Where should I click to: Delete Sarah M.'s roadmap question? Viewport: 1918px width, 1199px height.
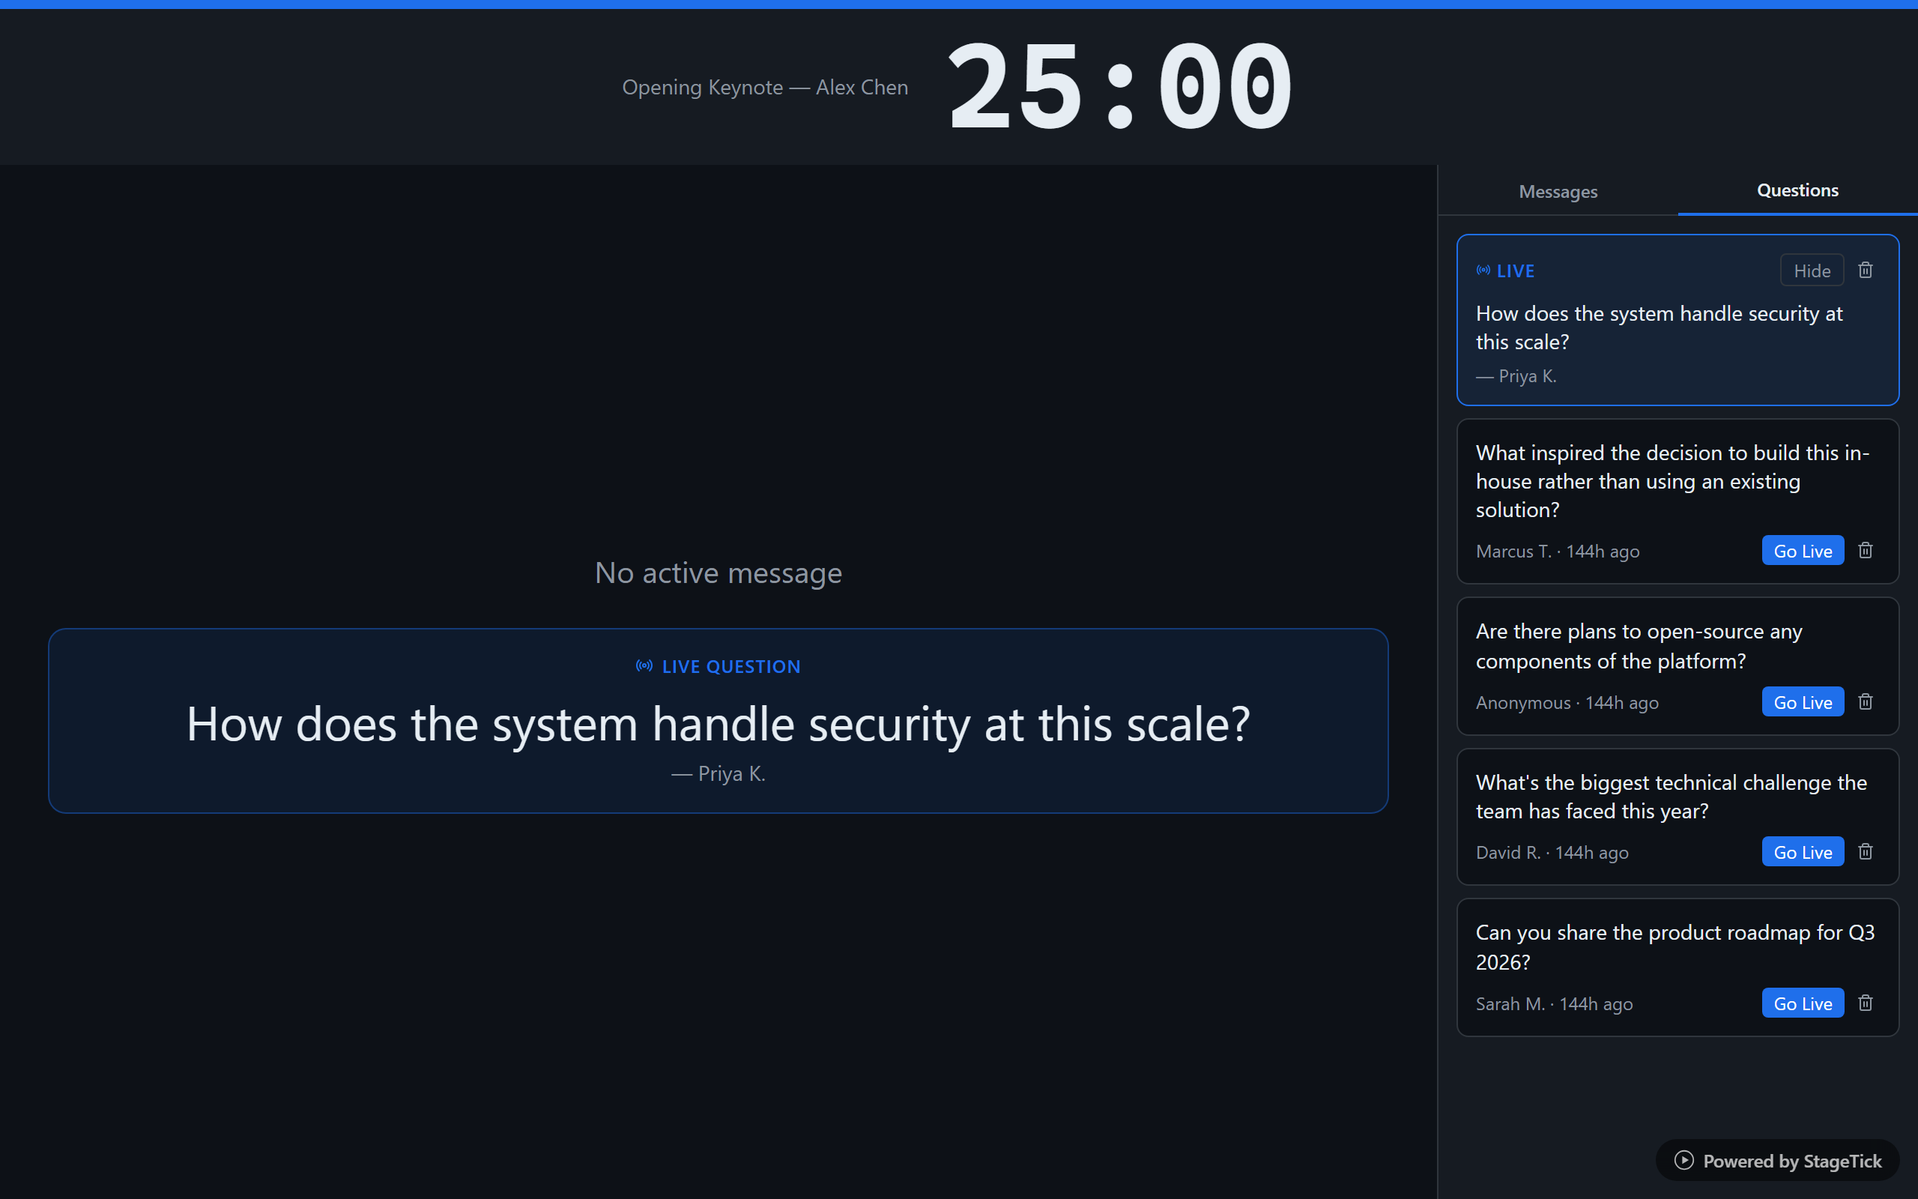1864,1002
